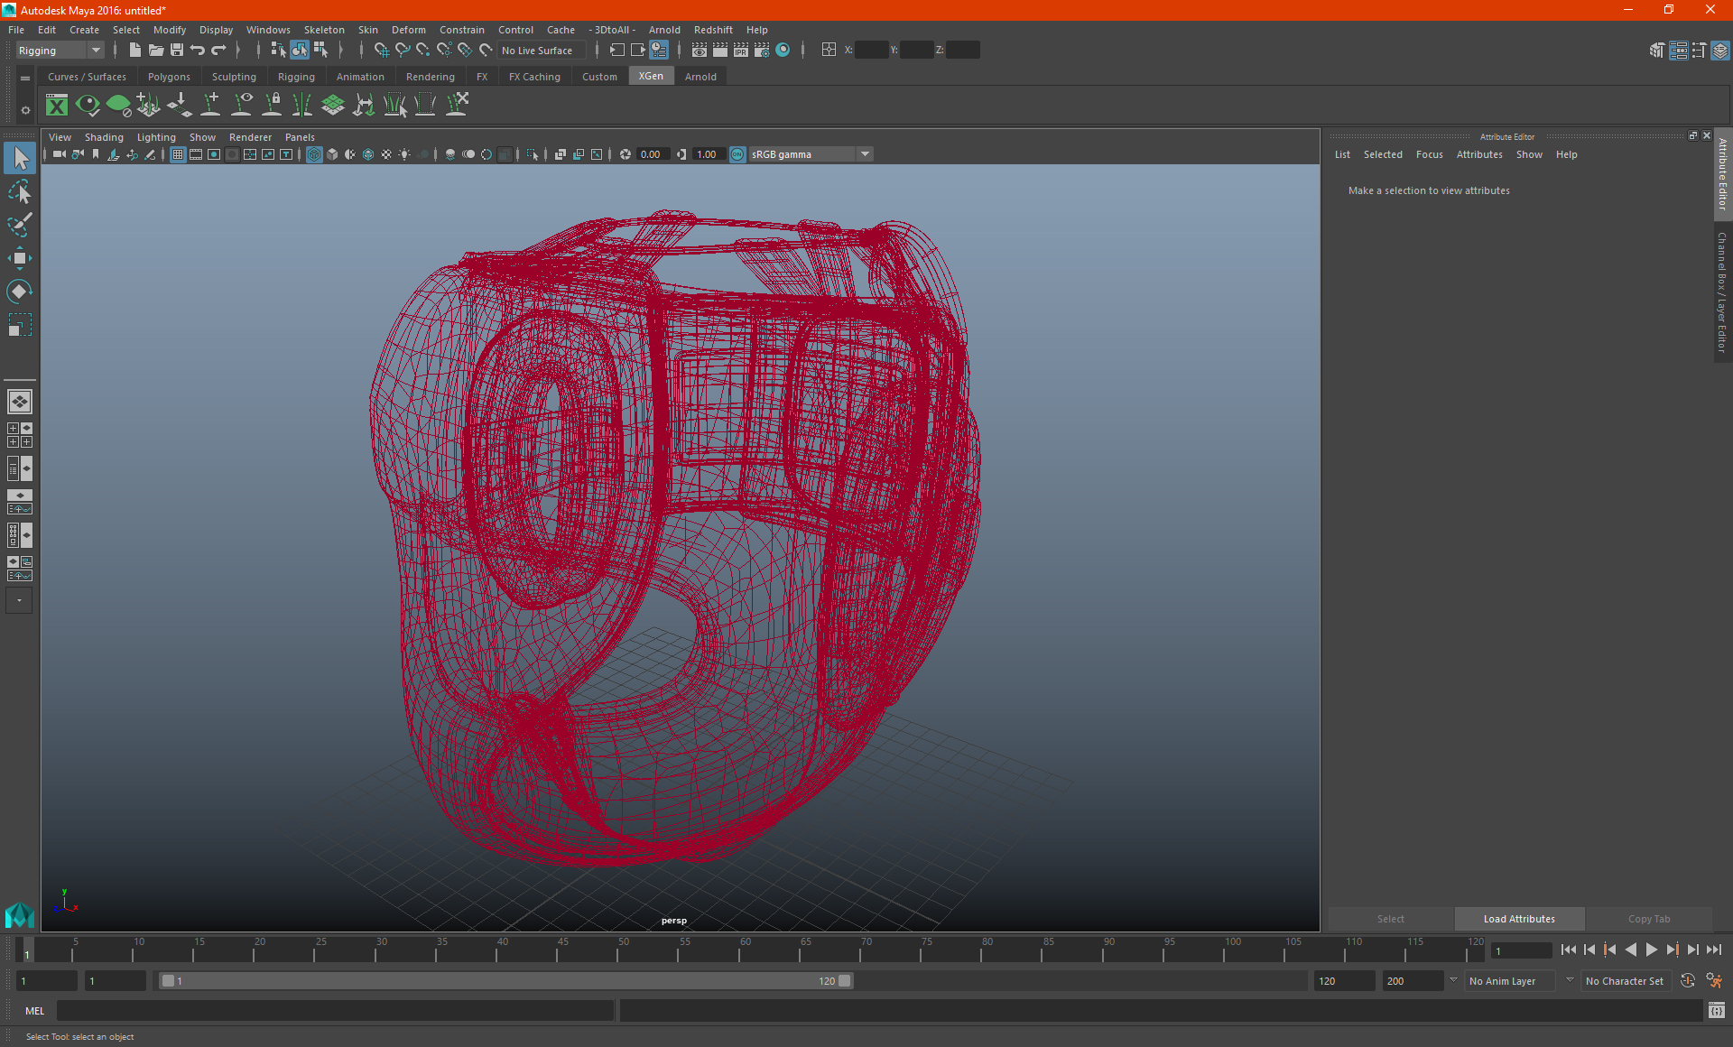Click the XGen clear preview leaf icon
Screen dimensions: 1733x1047
tap(118, 106)
